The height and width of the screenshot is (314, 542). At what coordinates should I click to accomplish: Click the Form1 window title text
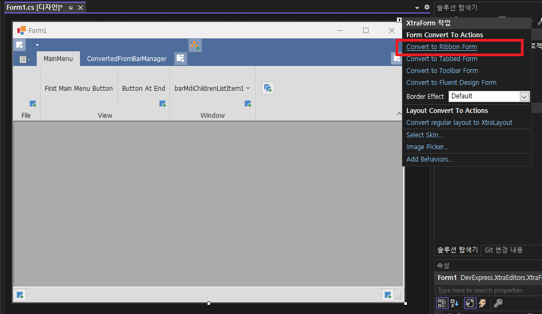click(x=37, y=31)
